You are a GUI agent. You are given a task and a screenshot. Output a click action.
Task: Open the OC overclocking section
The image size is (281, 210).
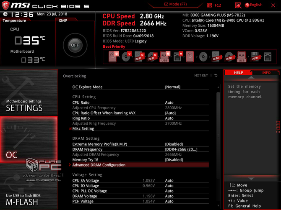click(x=29, y=139)
